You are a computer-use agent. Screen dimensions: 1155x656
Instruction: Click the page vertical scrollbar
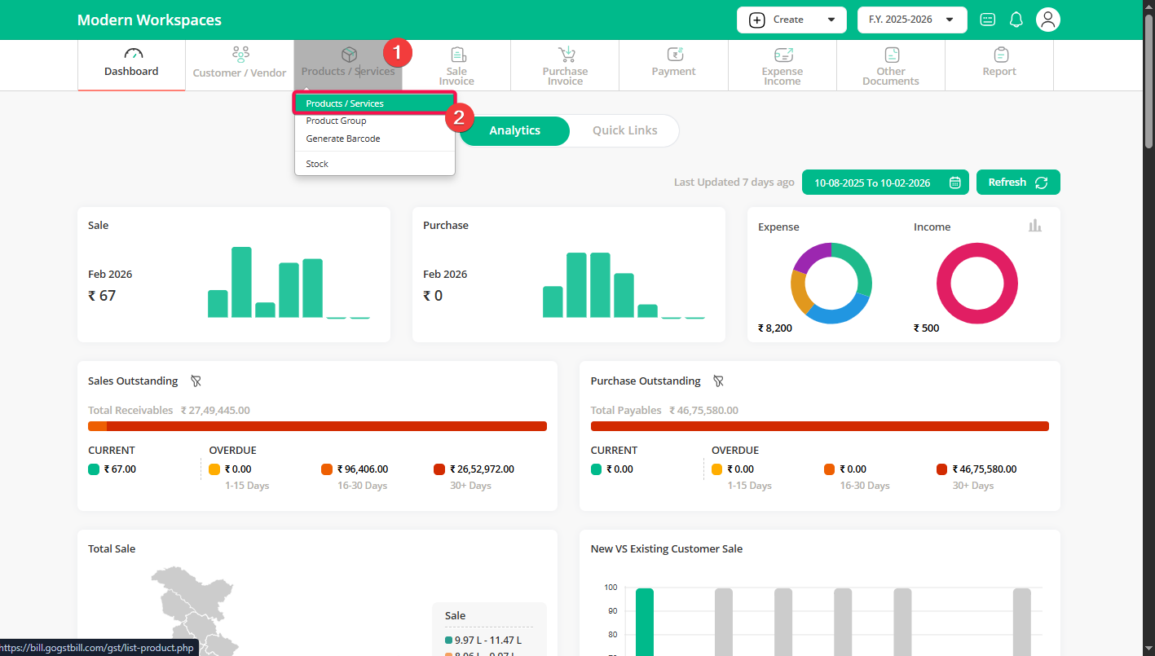[1148, 81]
